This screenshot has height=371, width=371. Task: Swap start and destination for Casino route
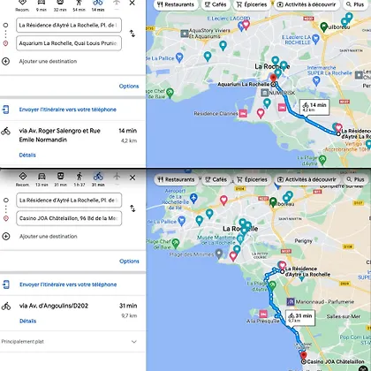132,208
